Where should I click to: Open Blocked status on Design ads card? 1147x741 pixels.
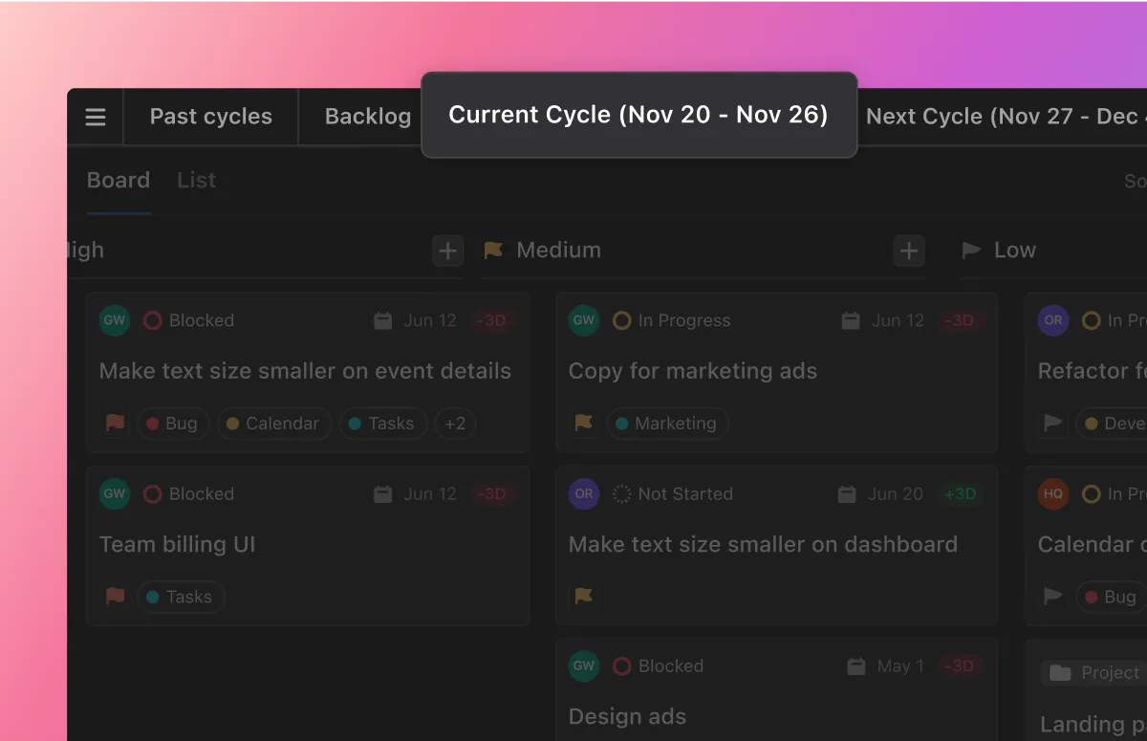(x=658, y=665)
